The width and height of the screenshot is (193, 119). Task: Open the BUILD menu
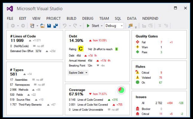point(72,19)
